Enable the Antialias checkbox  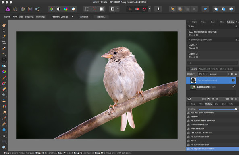point(78,17)
